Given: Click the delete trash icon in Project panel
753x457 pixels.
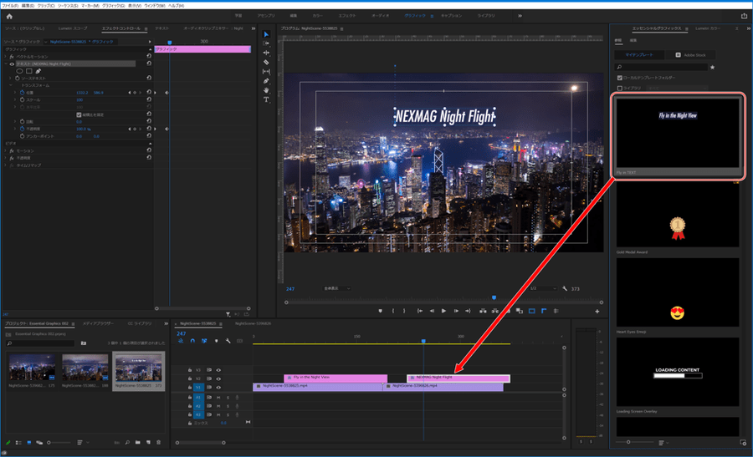Looking at the screenshot, I should click(x=159, y=442).
